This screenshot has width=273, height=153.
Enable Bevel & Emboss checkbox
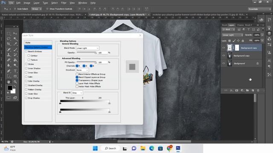(26, 51)
